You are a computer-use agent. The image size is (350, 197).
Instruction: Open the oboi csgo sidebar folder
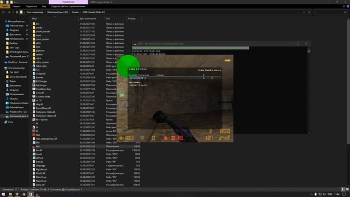point(14,48)
